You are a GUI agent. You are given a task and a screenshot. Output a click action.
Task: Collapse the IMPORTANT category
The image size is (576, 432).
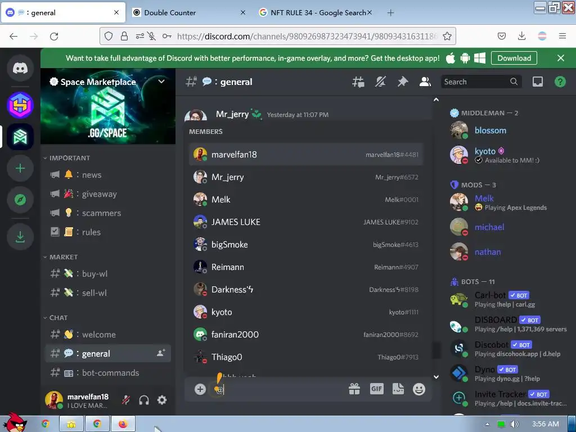(x=67, y=158)
